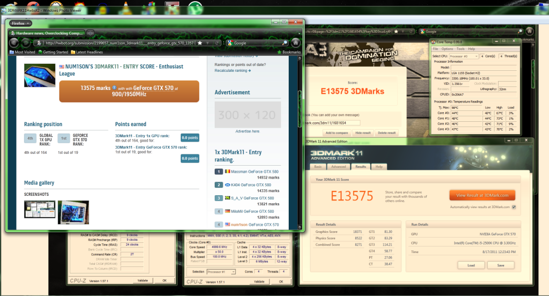Open Core Temp Help menu

(x=472, y=49)
